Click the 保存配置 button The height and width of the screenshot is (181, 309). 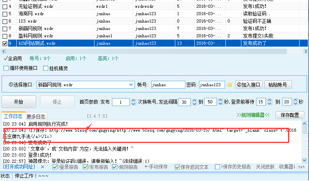click(x=290, y=115)
